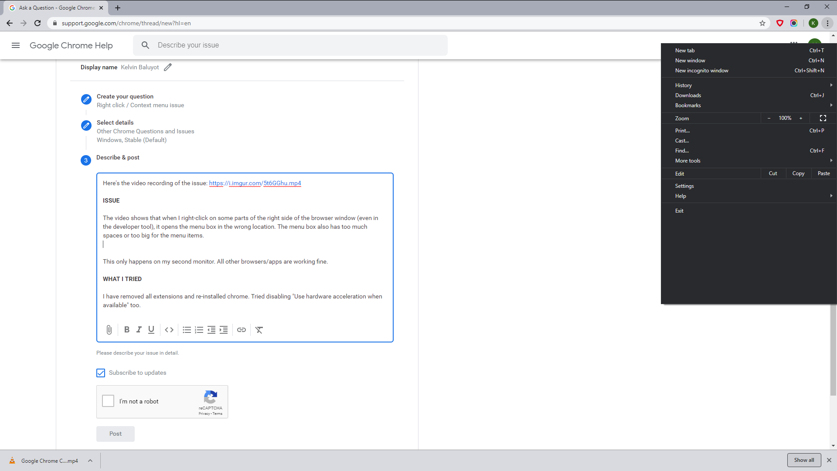Screen dimensions: 837x471
Task: Click the Italic formatting icon
Action: pos(139,329)
